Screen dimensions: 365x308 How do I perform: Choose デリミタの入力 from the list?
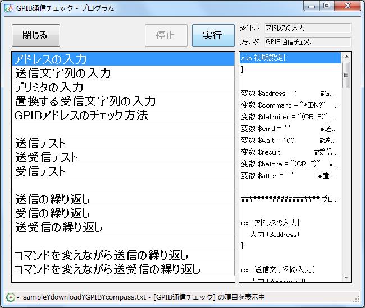click(x=123, y=87)
